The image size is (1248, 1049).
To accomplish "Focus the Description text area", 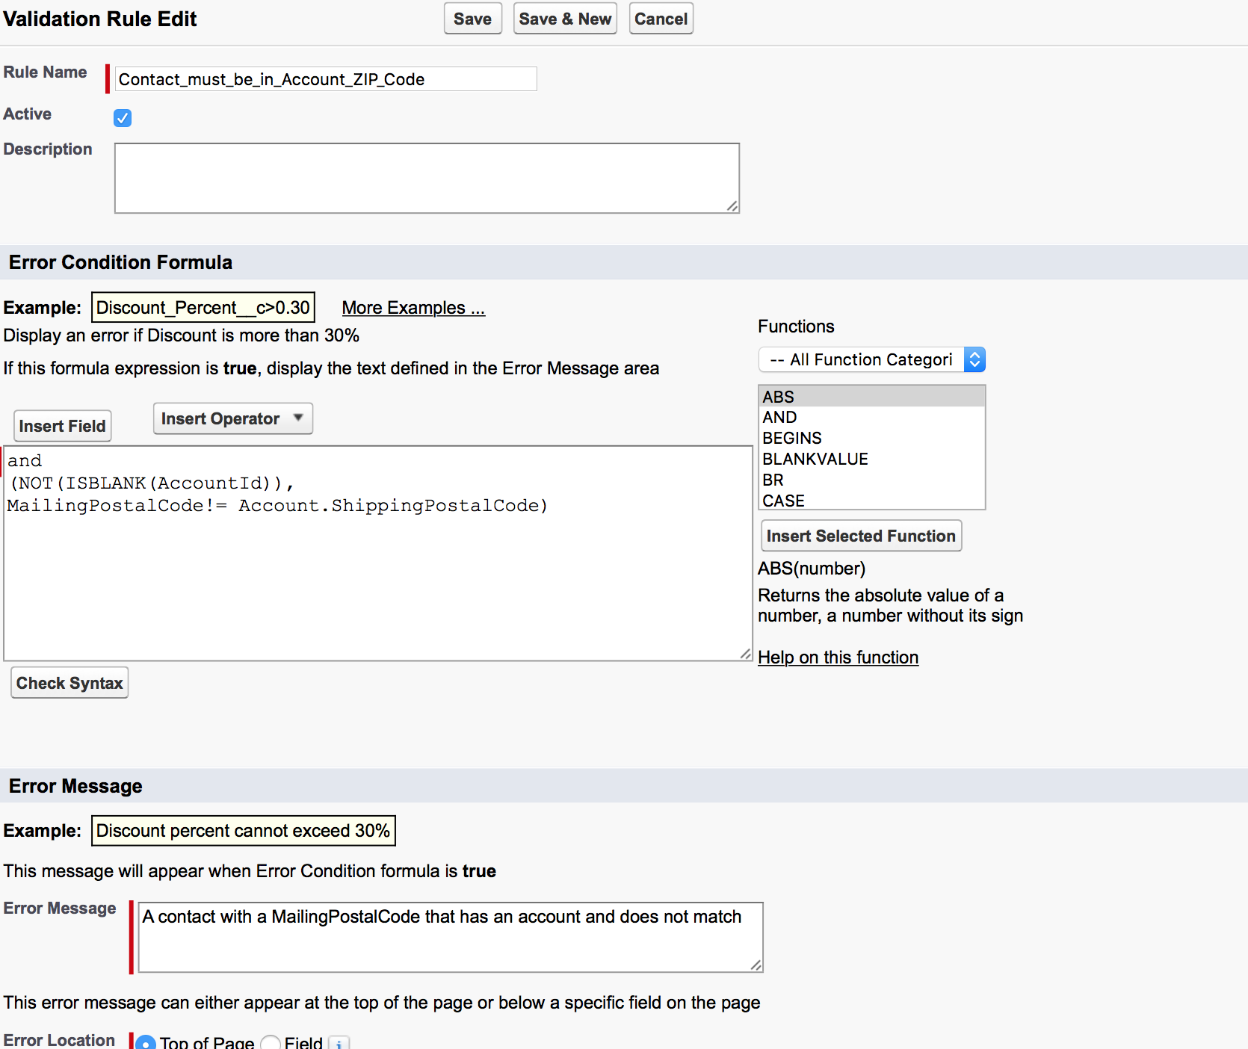I will pyautogui.click(x=427, y=178).
